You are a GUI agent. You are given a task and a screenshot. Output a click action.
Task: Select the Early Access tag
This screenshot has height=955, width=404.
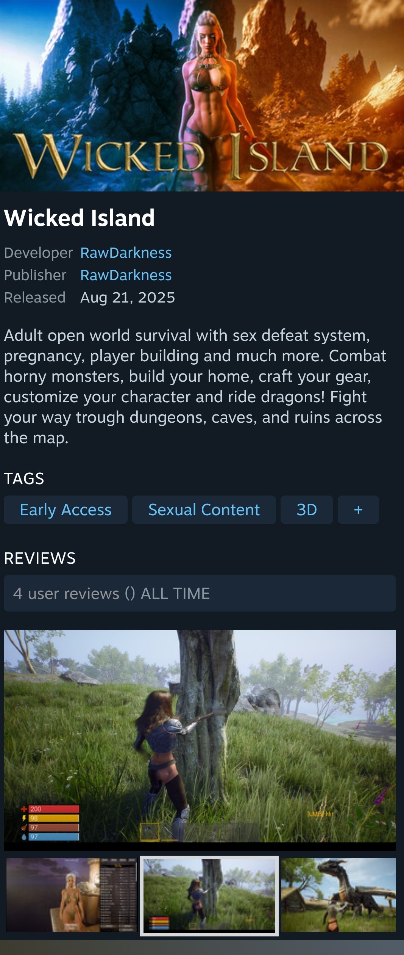point(66,510)
